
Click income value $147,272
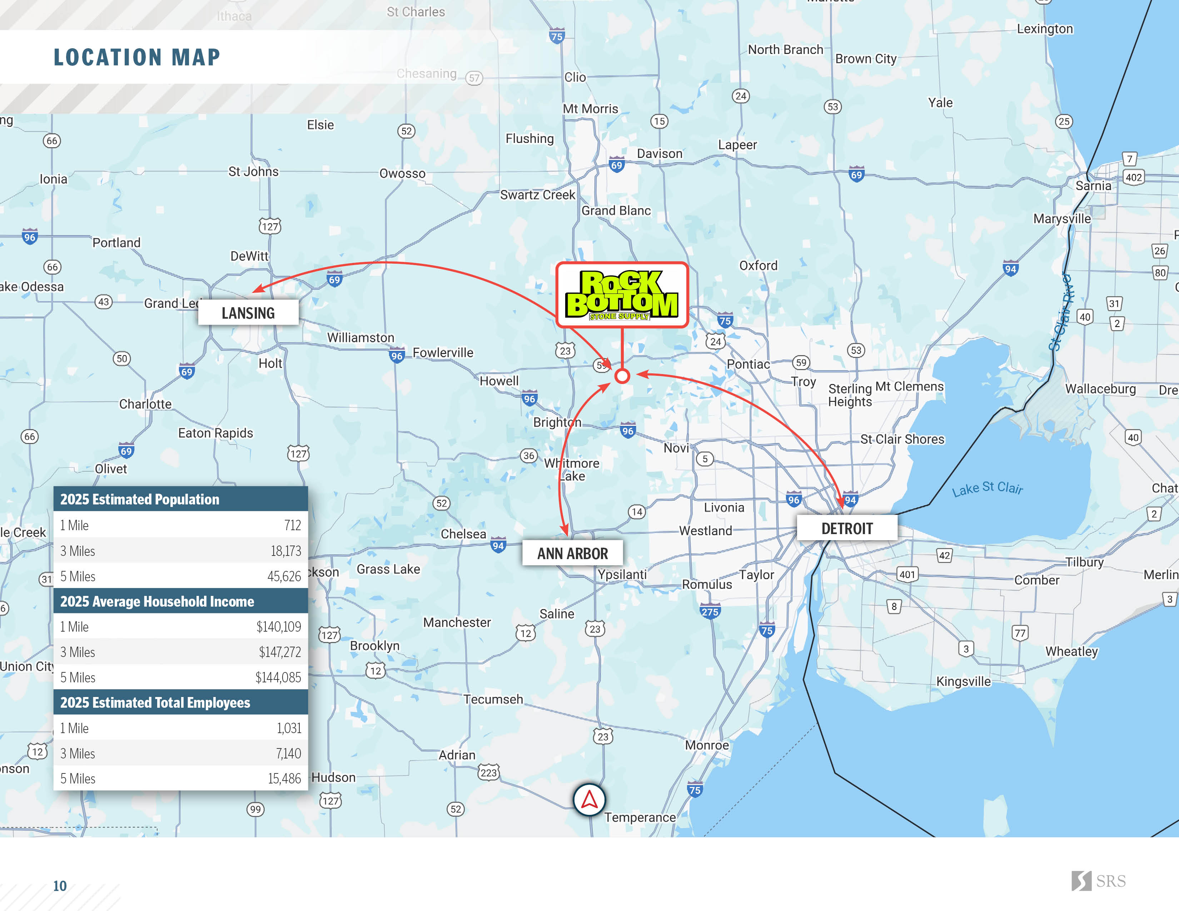pos(280,652)
